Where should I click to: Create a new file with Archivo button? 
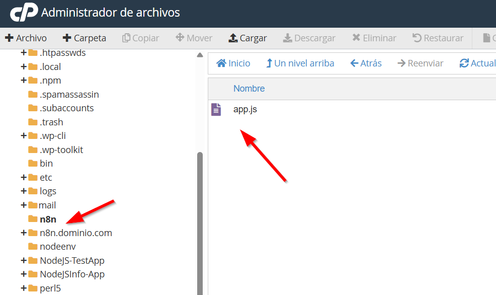tap(26, 38)
